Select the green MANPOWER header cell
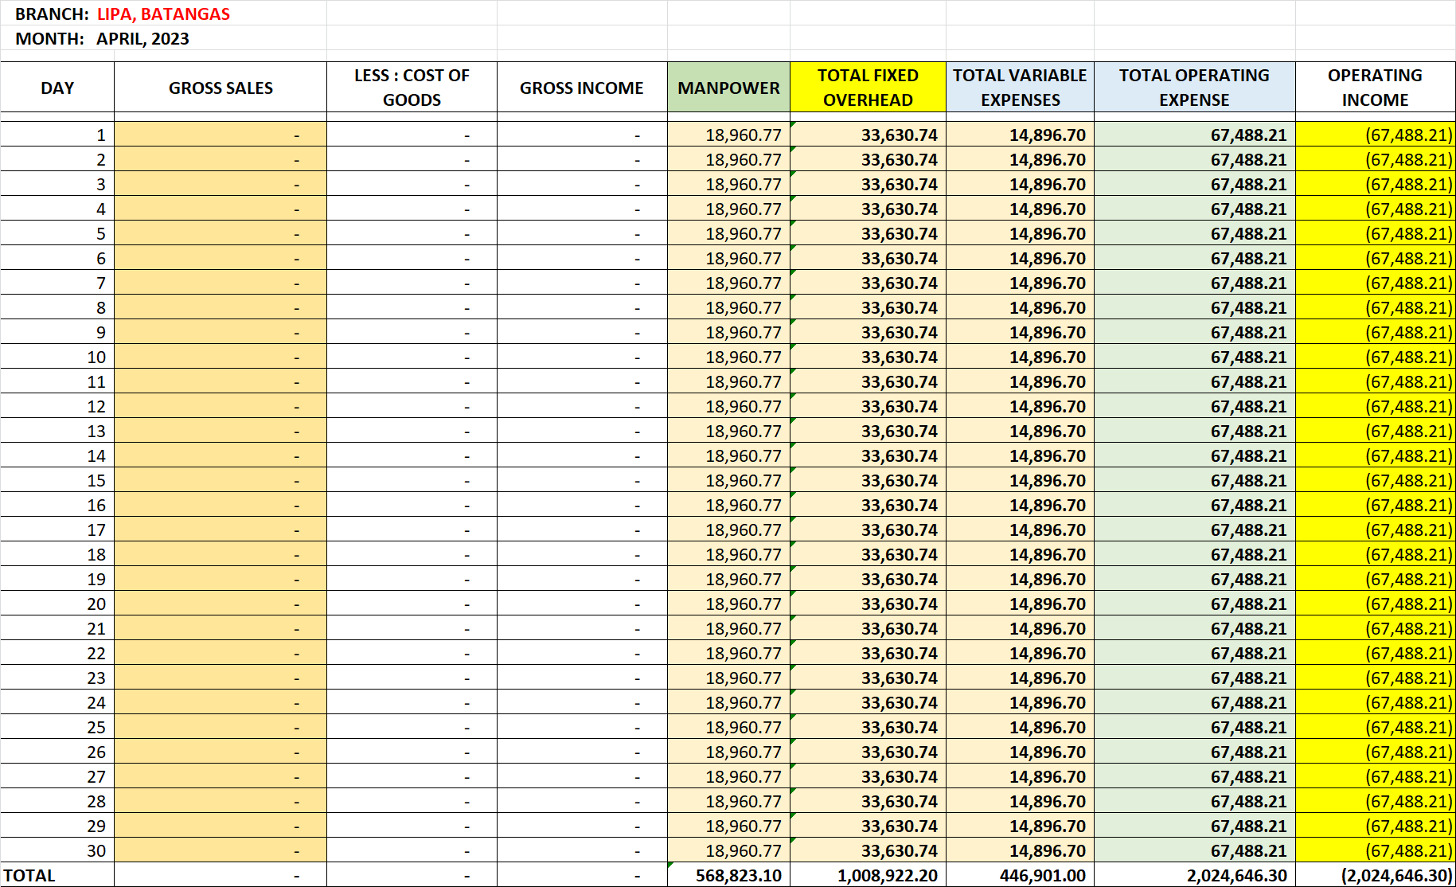Image resolution: width=1456 pixels, height=887 pixels. tap(728, 88)
